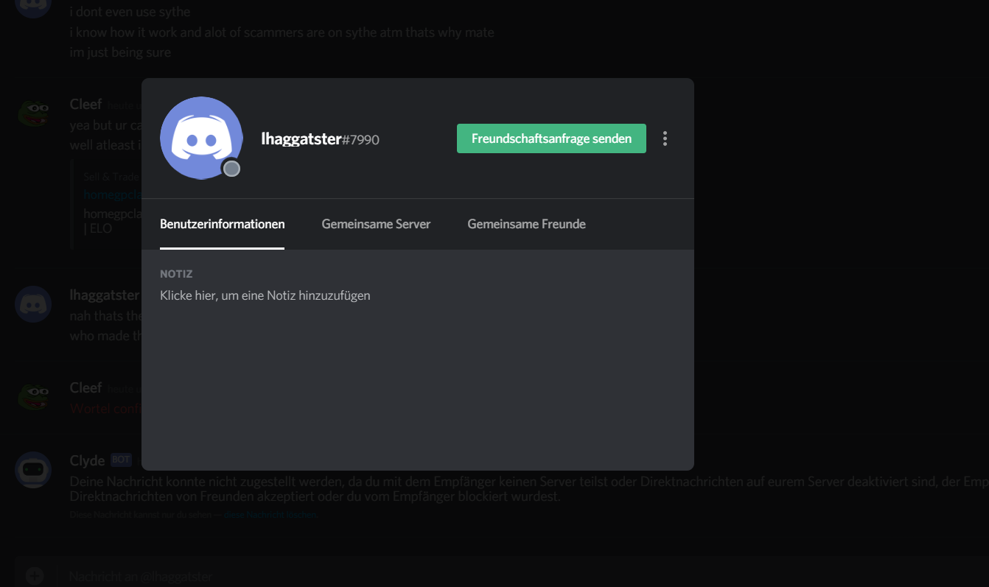
Task: Click Clyde bot's avatar in the chat
Action: pos(33,470)
